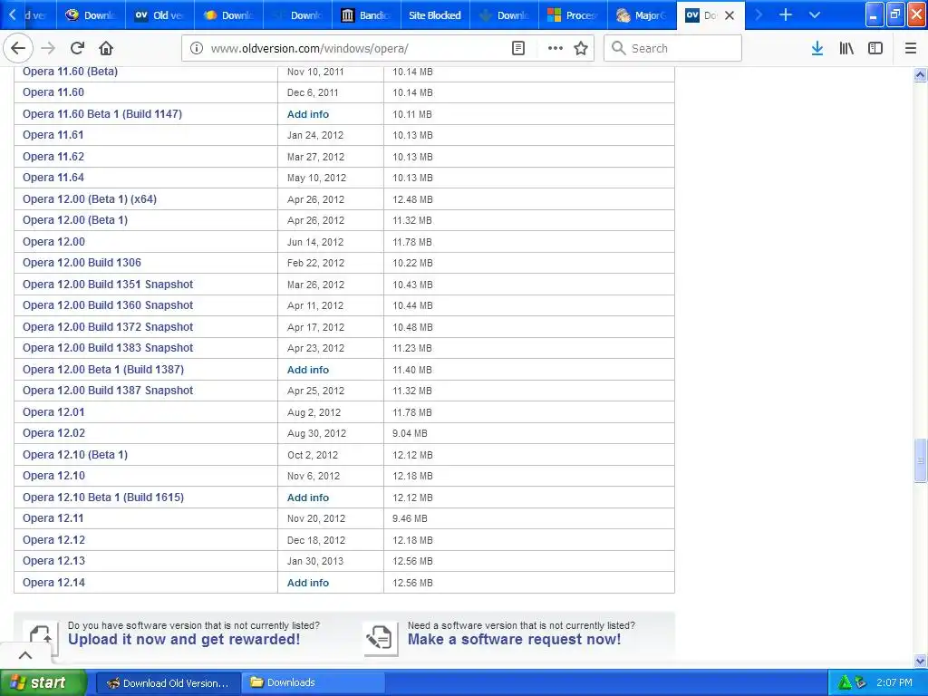Open Opera 12.10 (Beta 1) link
Image resolution: width=928 pixels, height=696 pixels.
coord(75,455)
